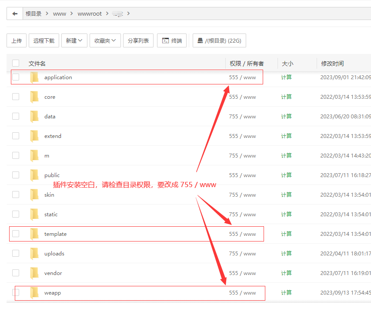The image size is (371, 312).
Task: Click the disk icon on the /(根目录) (22G) button
Action: (201, 40)
